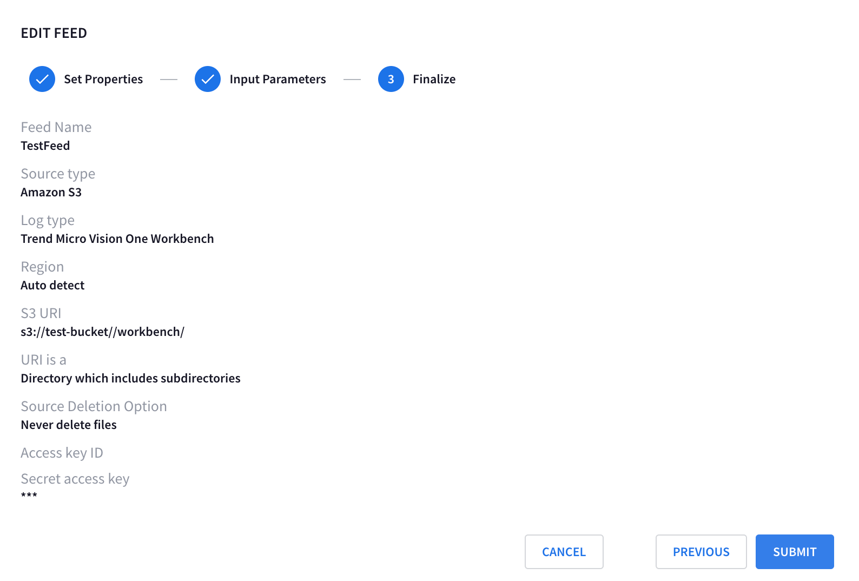Viewport: 859px width, 581px height.
Task: Click the Access key ID label
Action: [x=62, y=453]
